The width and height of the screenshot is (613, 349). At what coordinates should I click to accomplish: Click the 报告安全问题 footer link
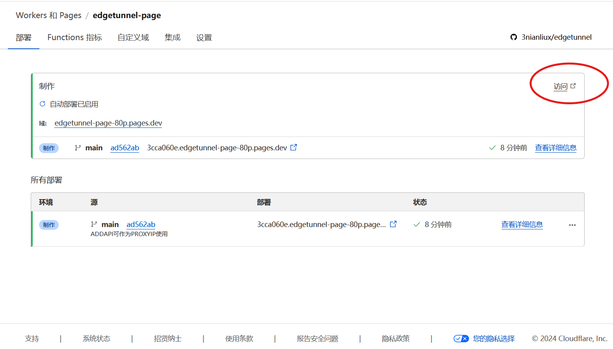coord(318,338)
